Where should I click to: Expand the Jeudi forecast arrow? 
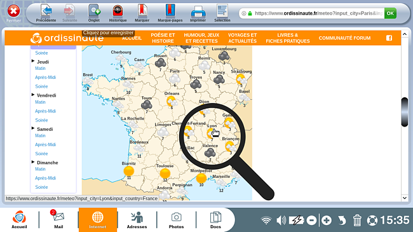coord(33,61)
